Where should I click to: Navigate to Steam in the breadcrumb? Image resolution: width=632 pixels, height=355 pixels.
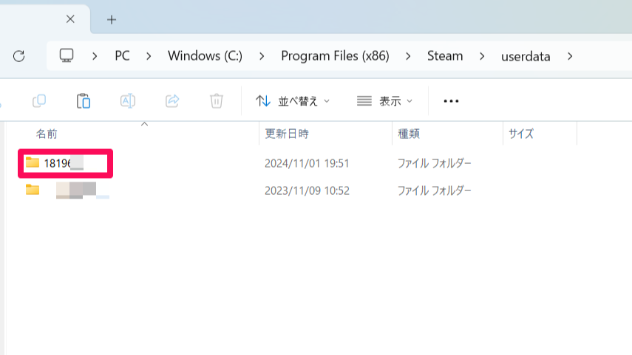point(445,56)
